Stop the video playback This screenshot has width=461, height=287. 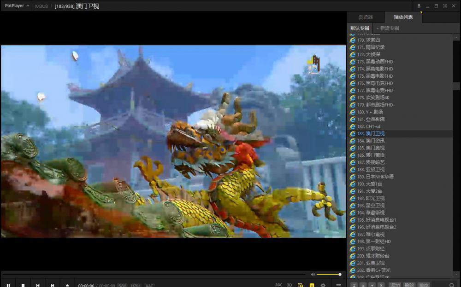click(x=23, y=285)
